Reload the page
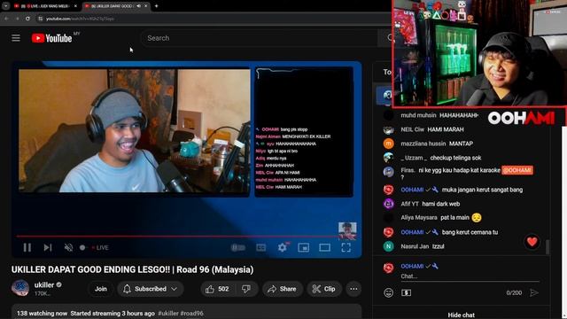The width and height of the screenshot is (567, 319). (27, 19)
